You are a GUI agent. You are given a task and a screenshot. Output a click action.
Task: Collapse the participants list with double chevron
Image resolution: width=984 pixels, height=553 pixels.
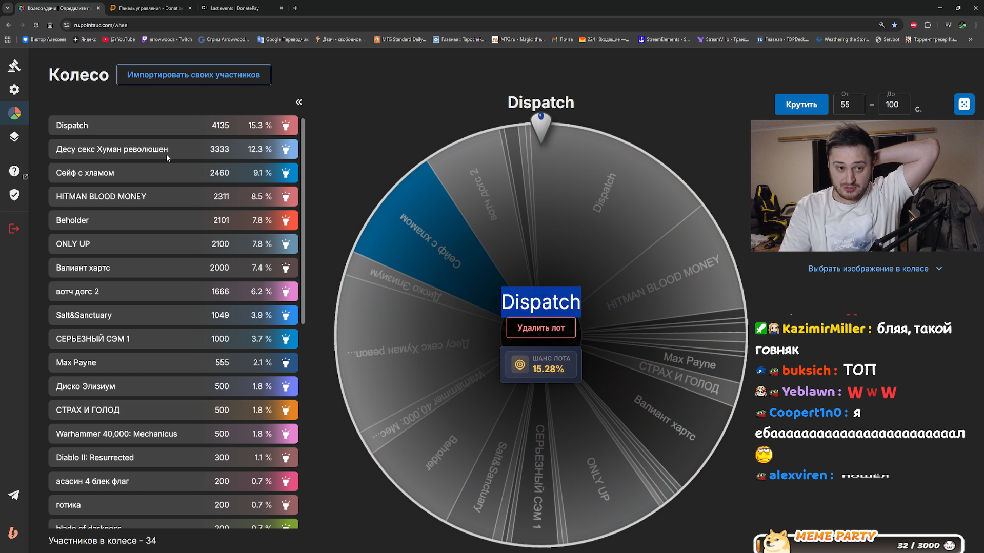click(x=299, y=102)
